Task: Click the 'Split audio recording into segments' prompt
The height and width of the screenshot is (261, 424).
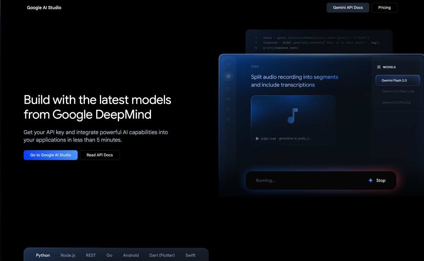Action: 294,81
